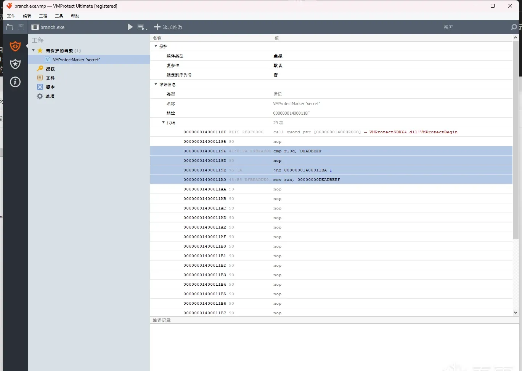Click the VMProtectBegin call instruction row

[x=331, y=132]
